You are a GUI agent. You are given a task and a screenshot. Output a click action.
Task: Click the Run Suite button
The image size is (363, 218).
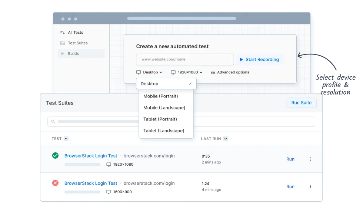click(x=301, y=103)
